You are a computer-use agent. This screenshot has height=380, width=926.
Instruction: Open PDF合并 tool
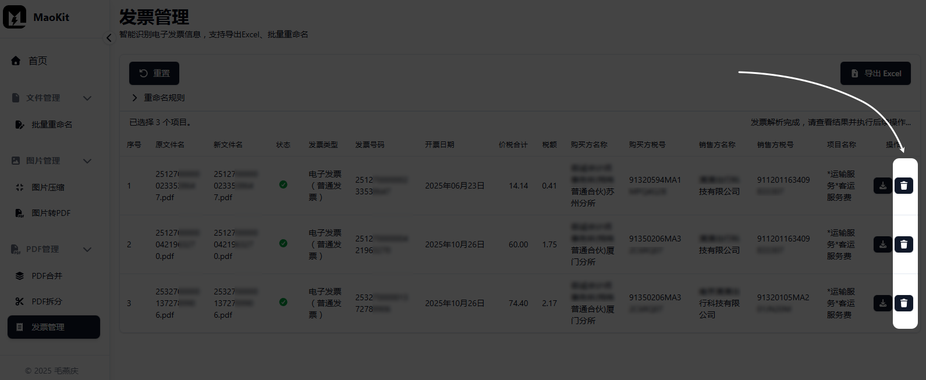point(47,276)
